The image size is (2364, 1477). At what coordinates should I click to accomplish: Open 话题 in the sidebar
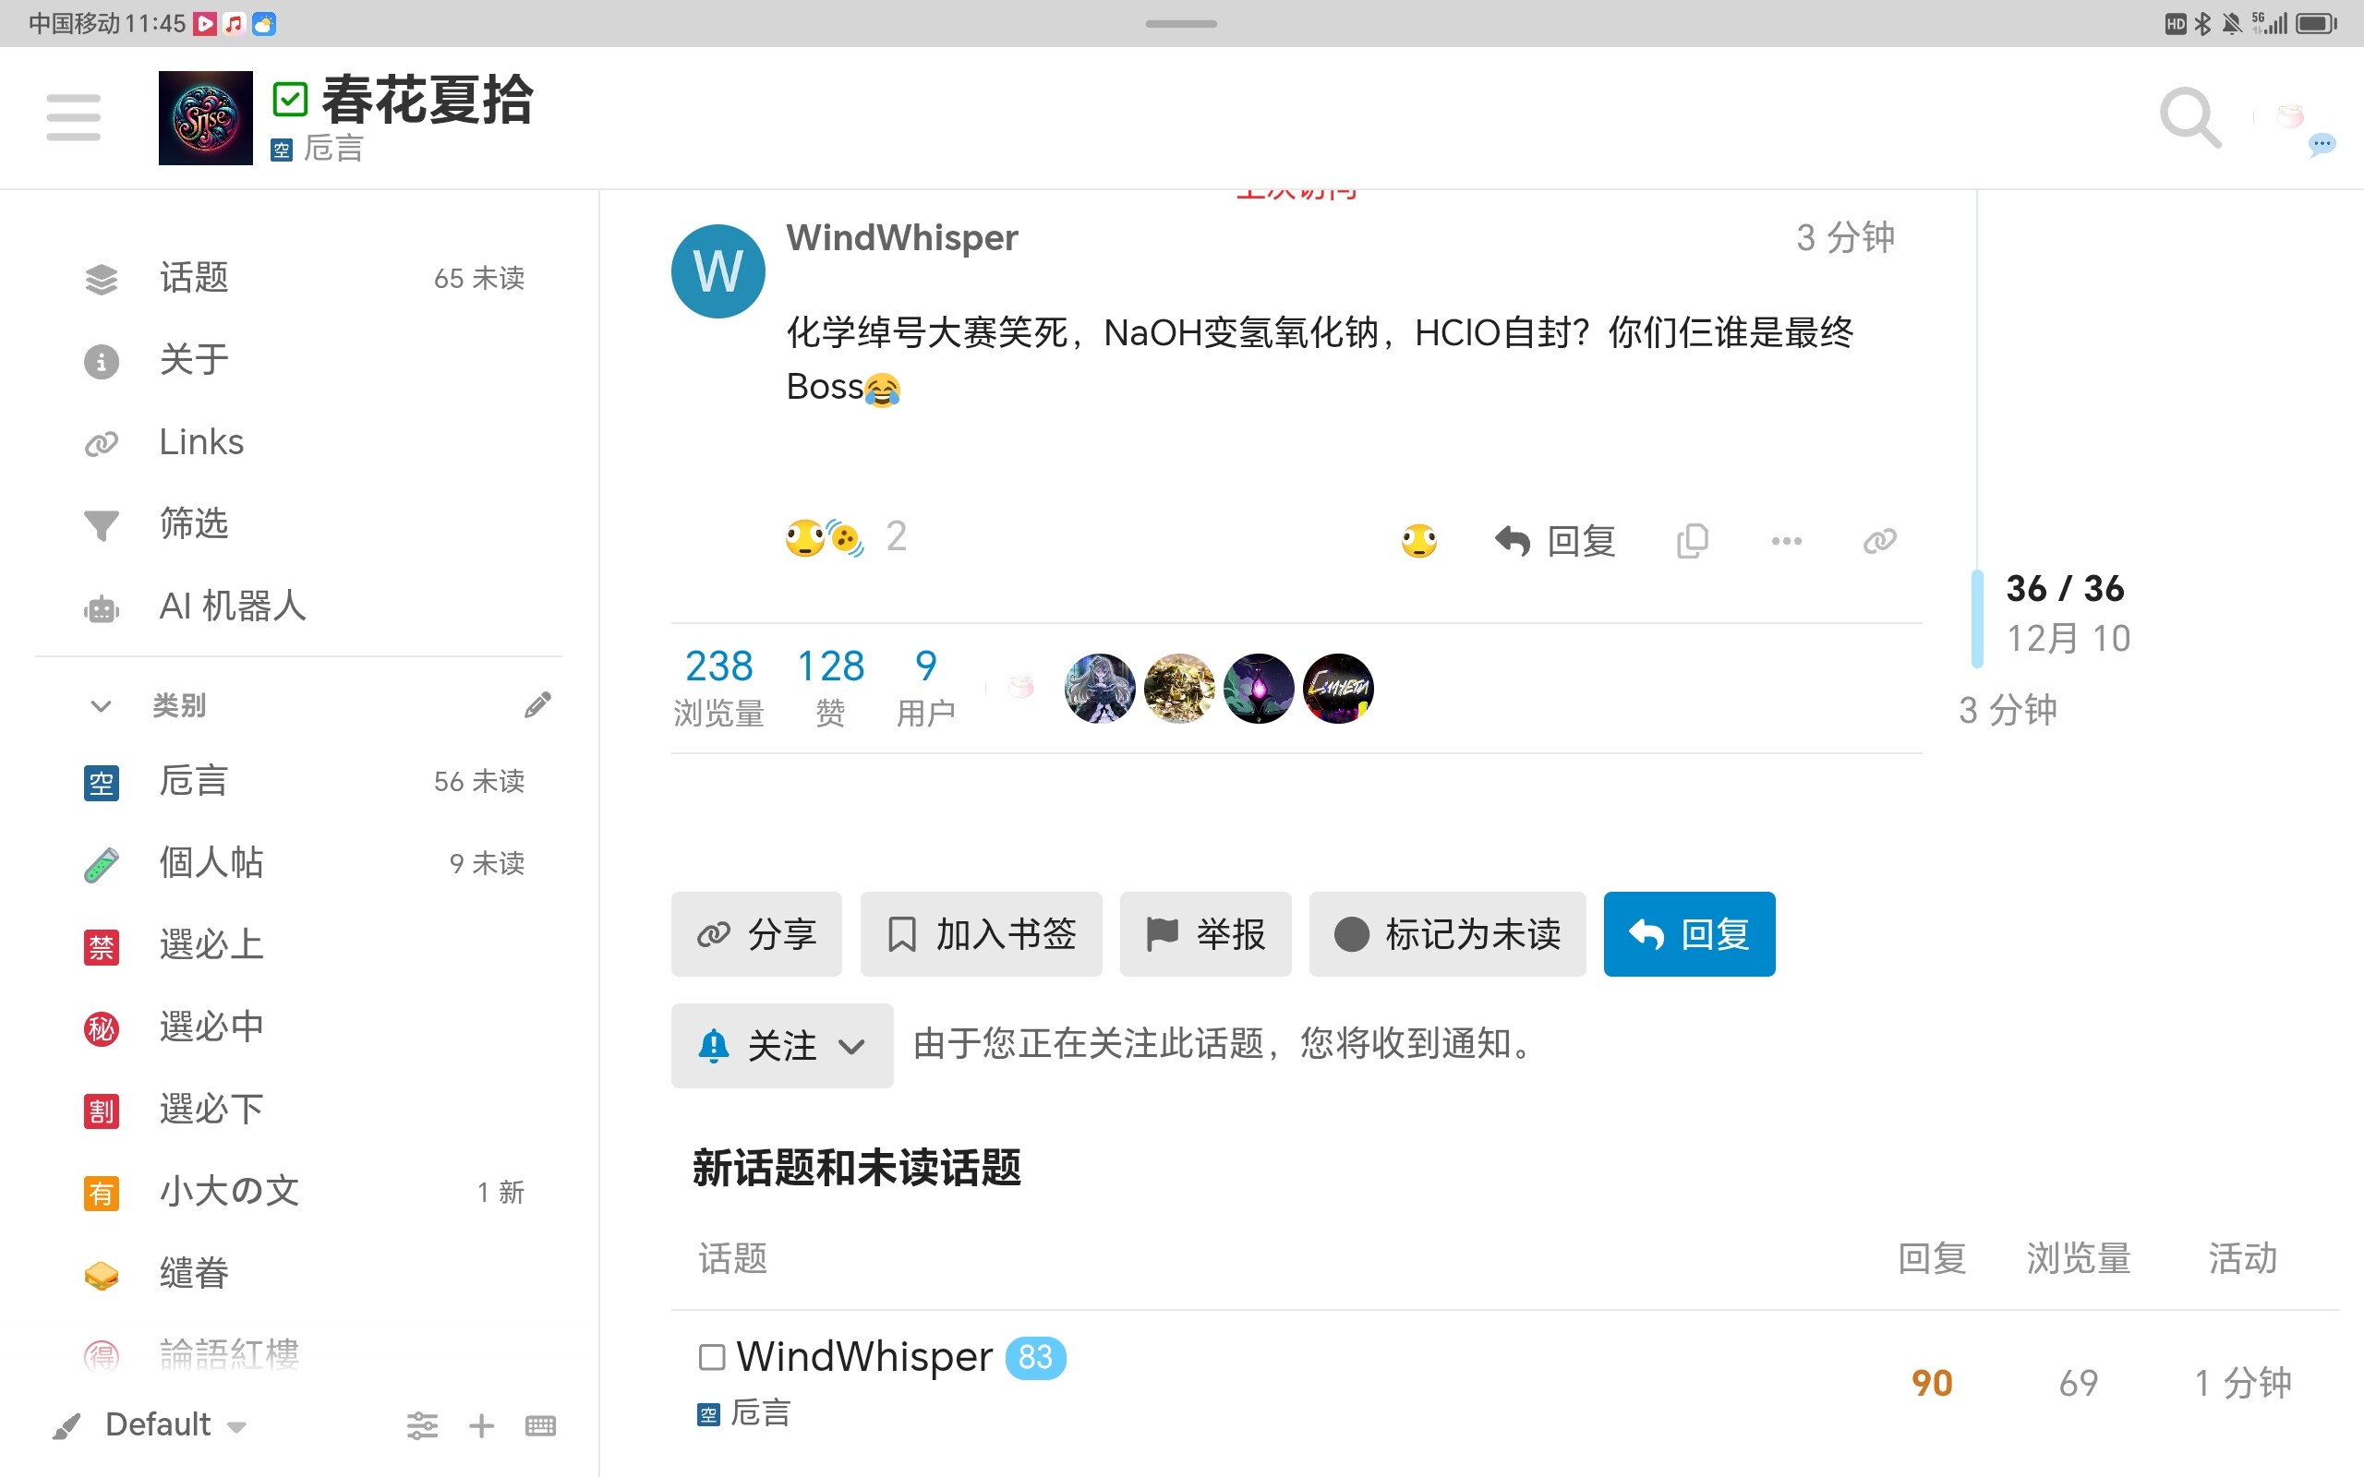point(193,279)
